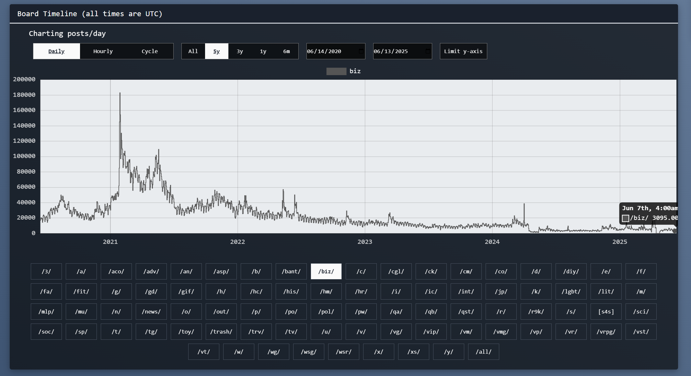This screenshot has height=376, width=691.
Task: Open the start date calendar picker icon
Action: (361, 51)
